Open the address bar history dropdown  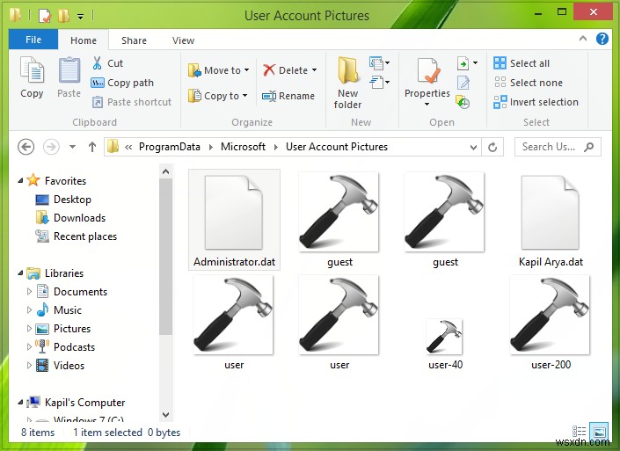click(473, 148)
